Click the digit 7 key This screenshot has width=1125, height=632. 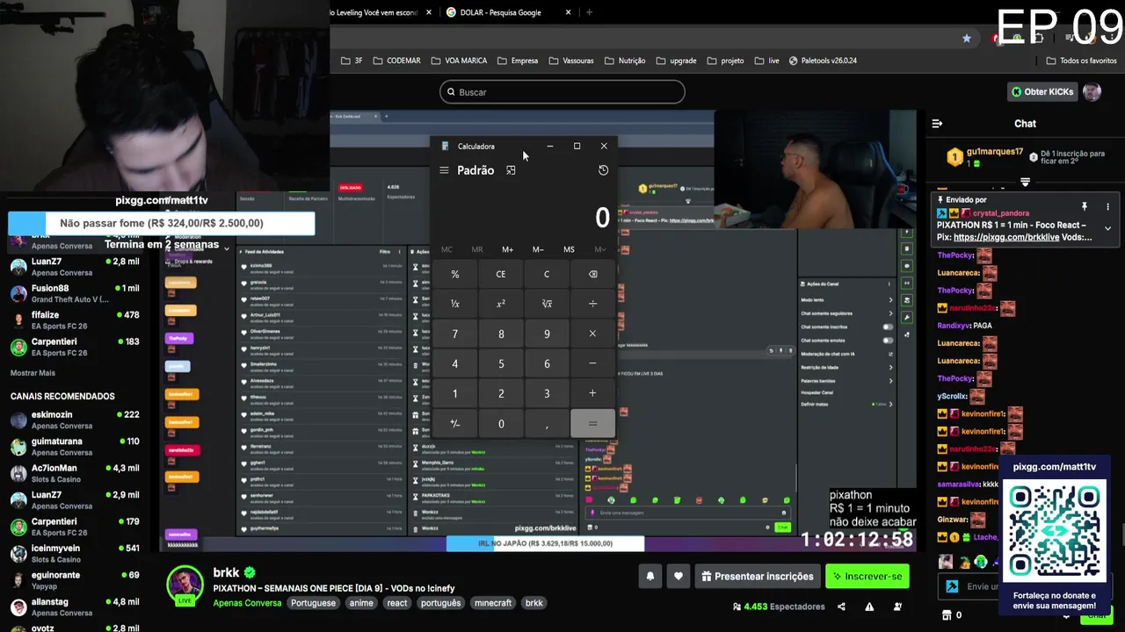[x=455, y=334]
